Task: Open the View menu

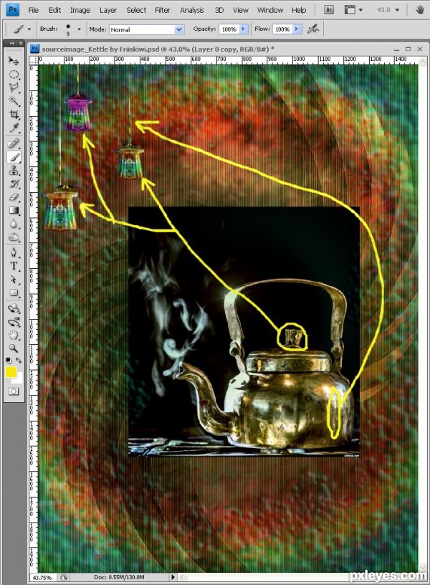Action: point(241,10)
